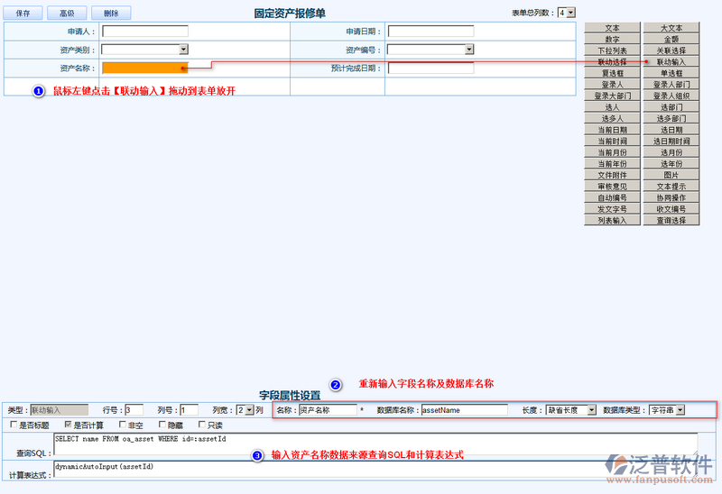722x494 pixels.
Task: Open the 数据库类型 dropdown showing 字符串
Action: (667, 410)
